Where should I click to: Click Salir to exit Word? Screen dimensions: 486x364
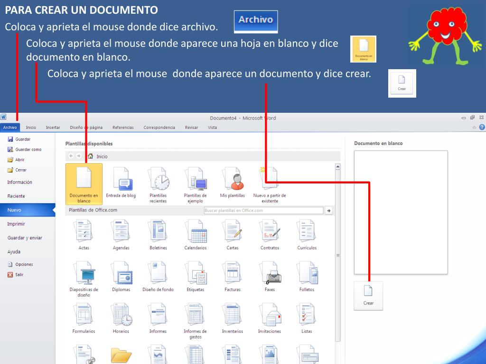(16, 274)
